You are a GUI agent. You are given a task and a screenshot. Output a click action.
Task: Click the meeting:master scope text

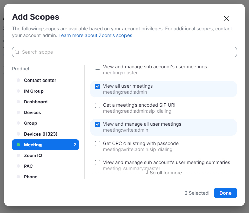[x=120, y=73]
